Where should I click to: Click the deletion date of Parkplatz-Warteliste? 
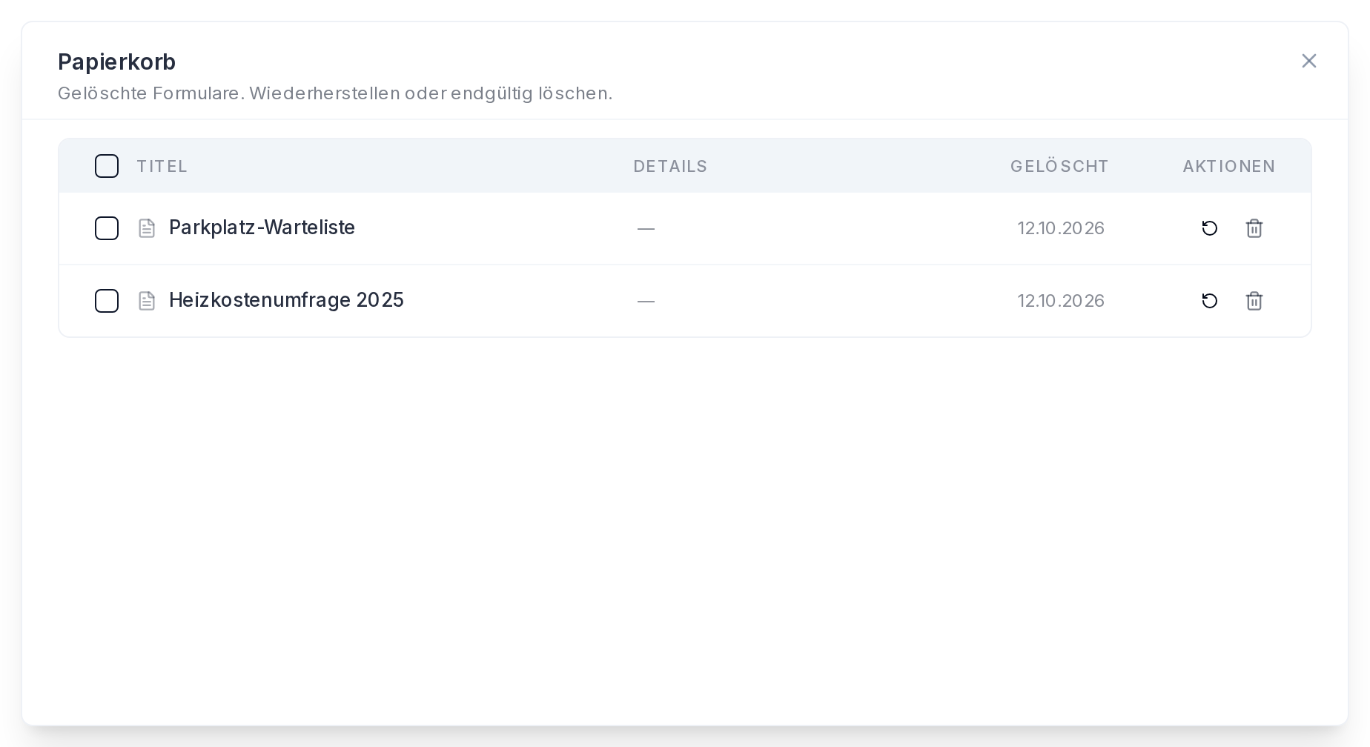tap(1061, 228)
